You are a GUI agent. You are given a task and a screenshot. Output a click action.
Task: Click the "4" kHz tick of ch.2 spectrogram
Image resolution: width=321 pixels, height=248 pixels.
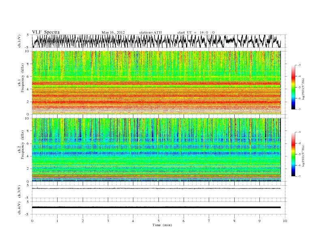pyautogui.click(x=28, y=156)
